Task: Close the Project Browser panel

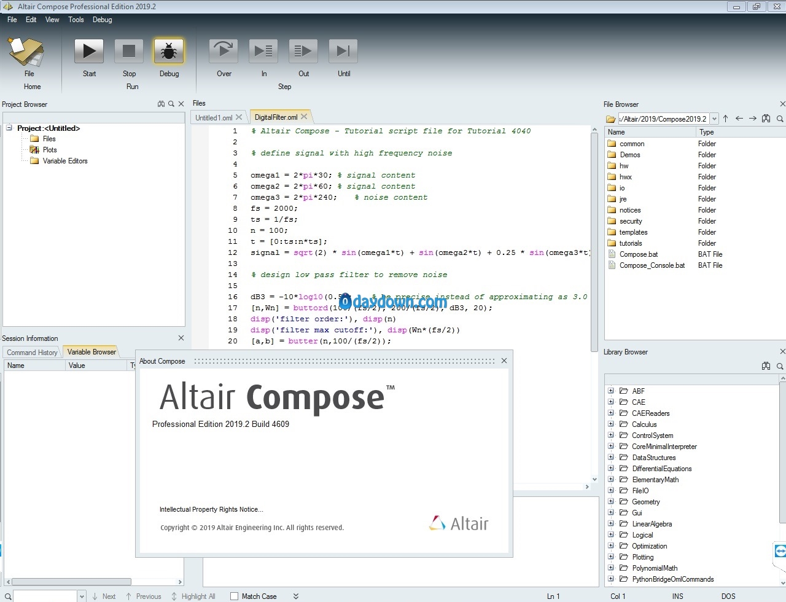Action: 181,104
